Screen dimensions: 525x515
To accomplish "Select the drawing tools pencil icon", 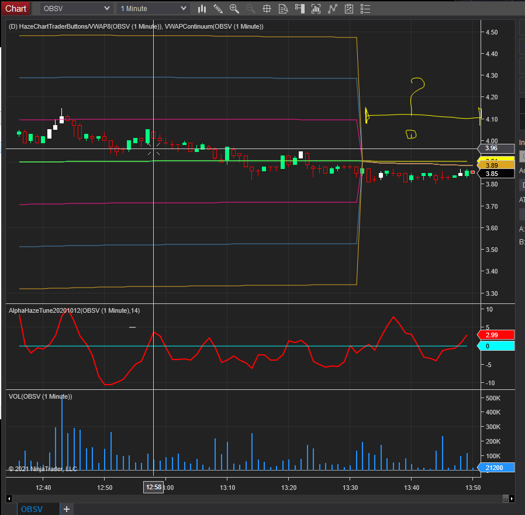I will click(218, 9).
